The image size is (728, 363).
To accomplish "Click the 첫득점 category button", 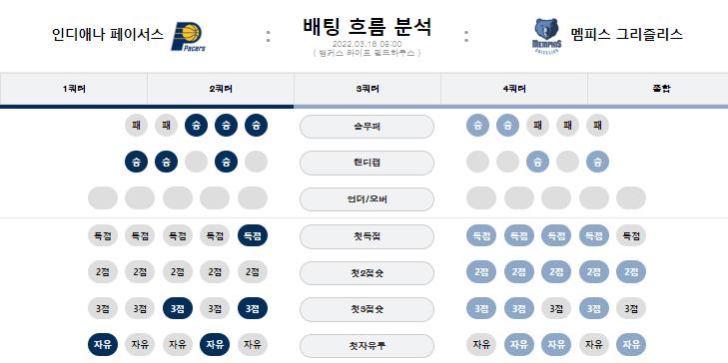I will 366,236.
